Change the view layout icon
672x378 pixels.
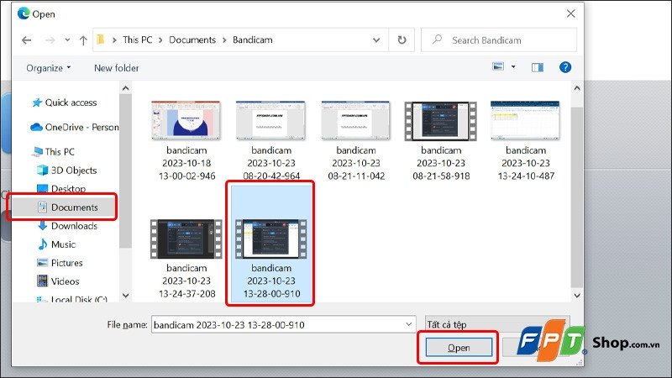click(x=498, y=66)
